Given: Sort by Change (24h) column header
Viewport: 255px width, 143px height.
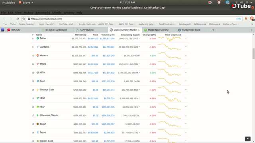Looking at the screenshot, I should click(149, 35).
